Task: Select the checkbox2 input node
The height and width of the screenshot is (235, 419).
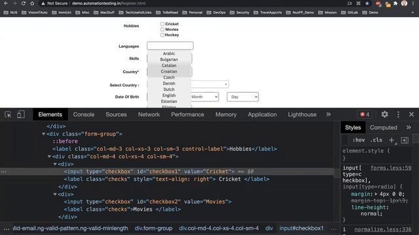Action: (147, 202)
